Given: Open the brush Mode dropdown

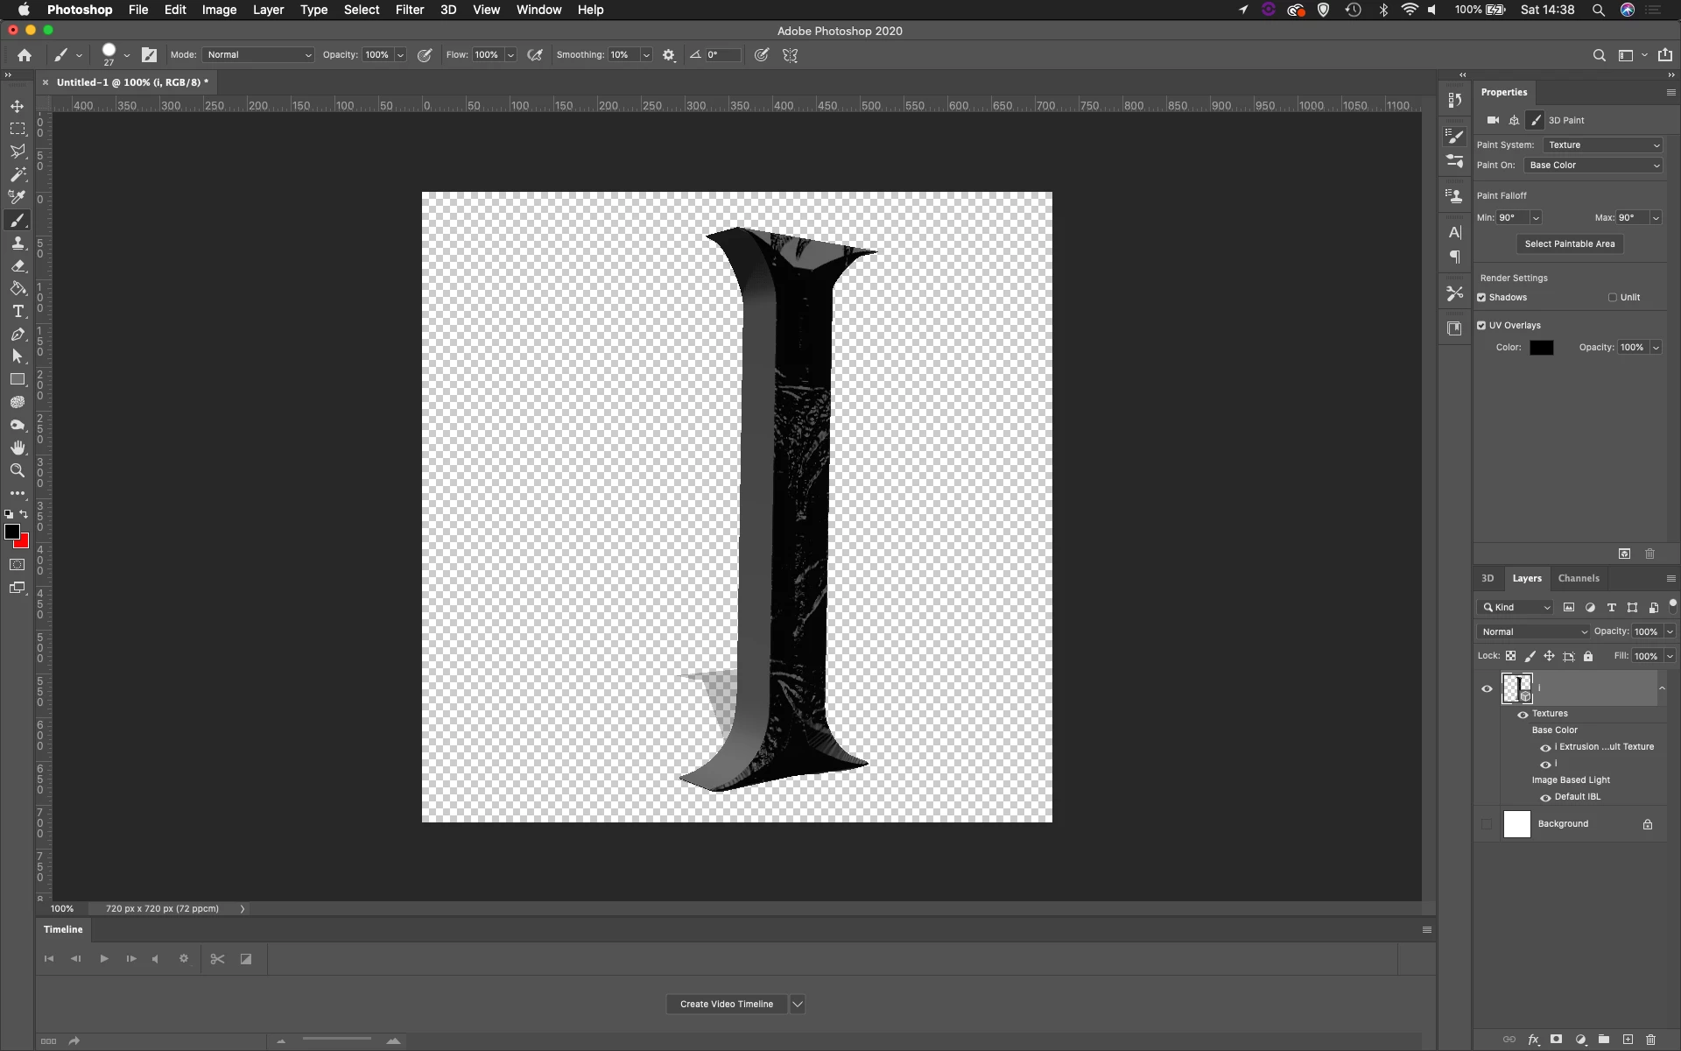Looking at the screenshot, I should coord(258,54).
